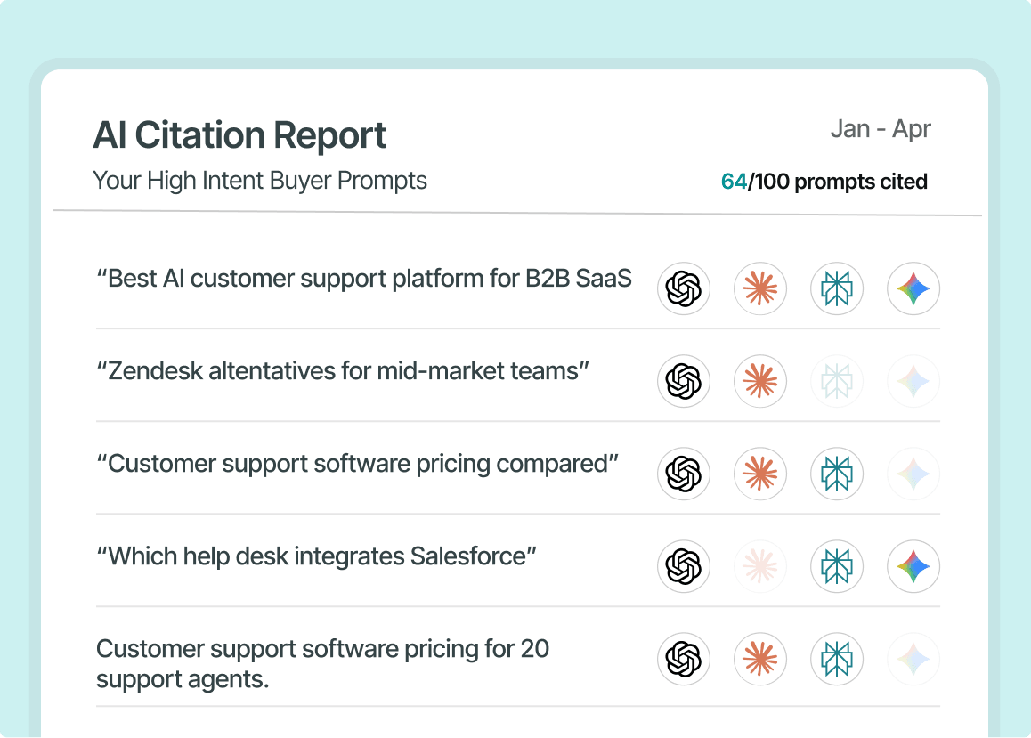The height and width of the screenshot is (738, 1031).
Task: Click the AI Citation Report heading
Action: point(239,134)
